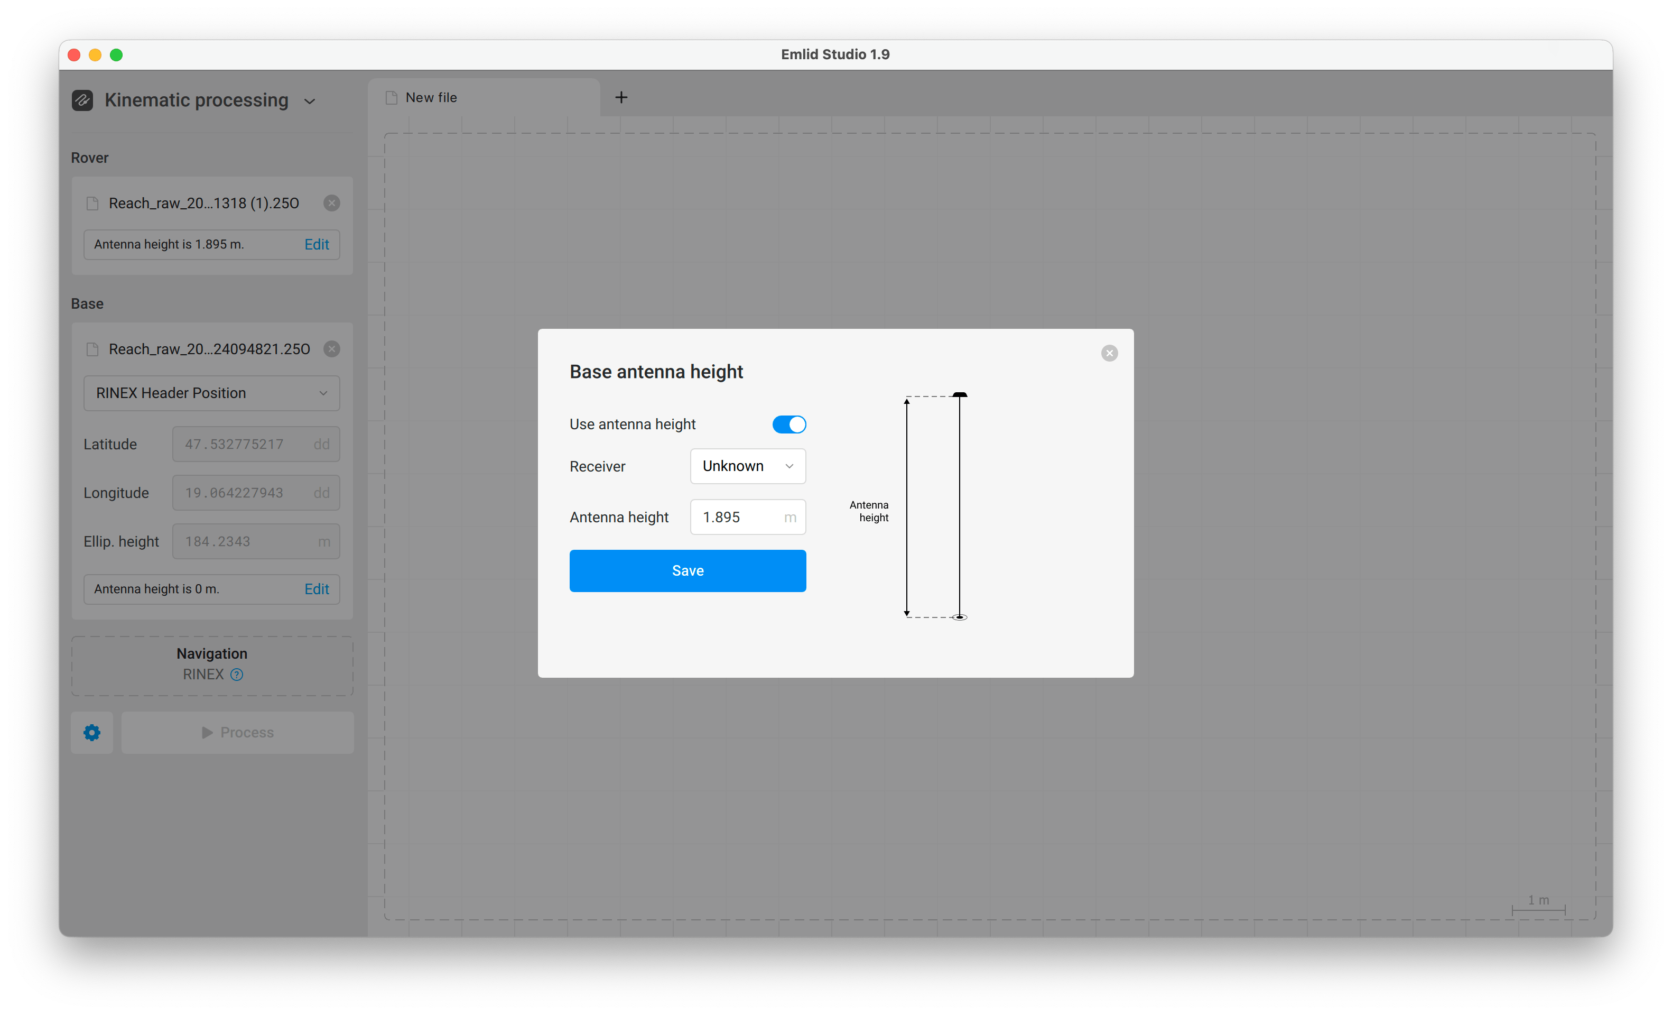
Task: Edit the rover antenna height
Action: coord(316,244)
